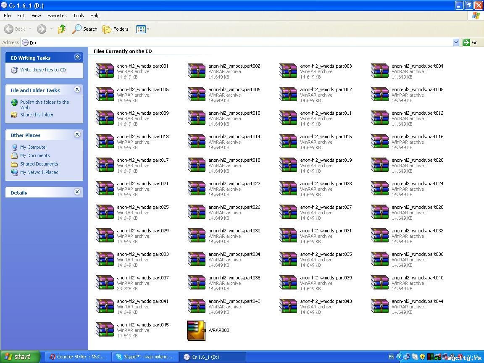Select the anon-hl2_wmods.part028 archive icon
Image resolution: width=484 pixels, height=363 pixels.
380,212
